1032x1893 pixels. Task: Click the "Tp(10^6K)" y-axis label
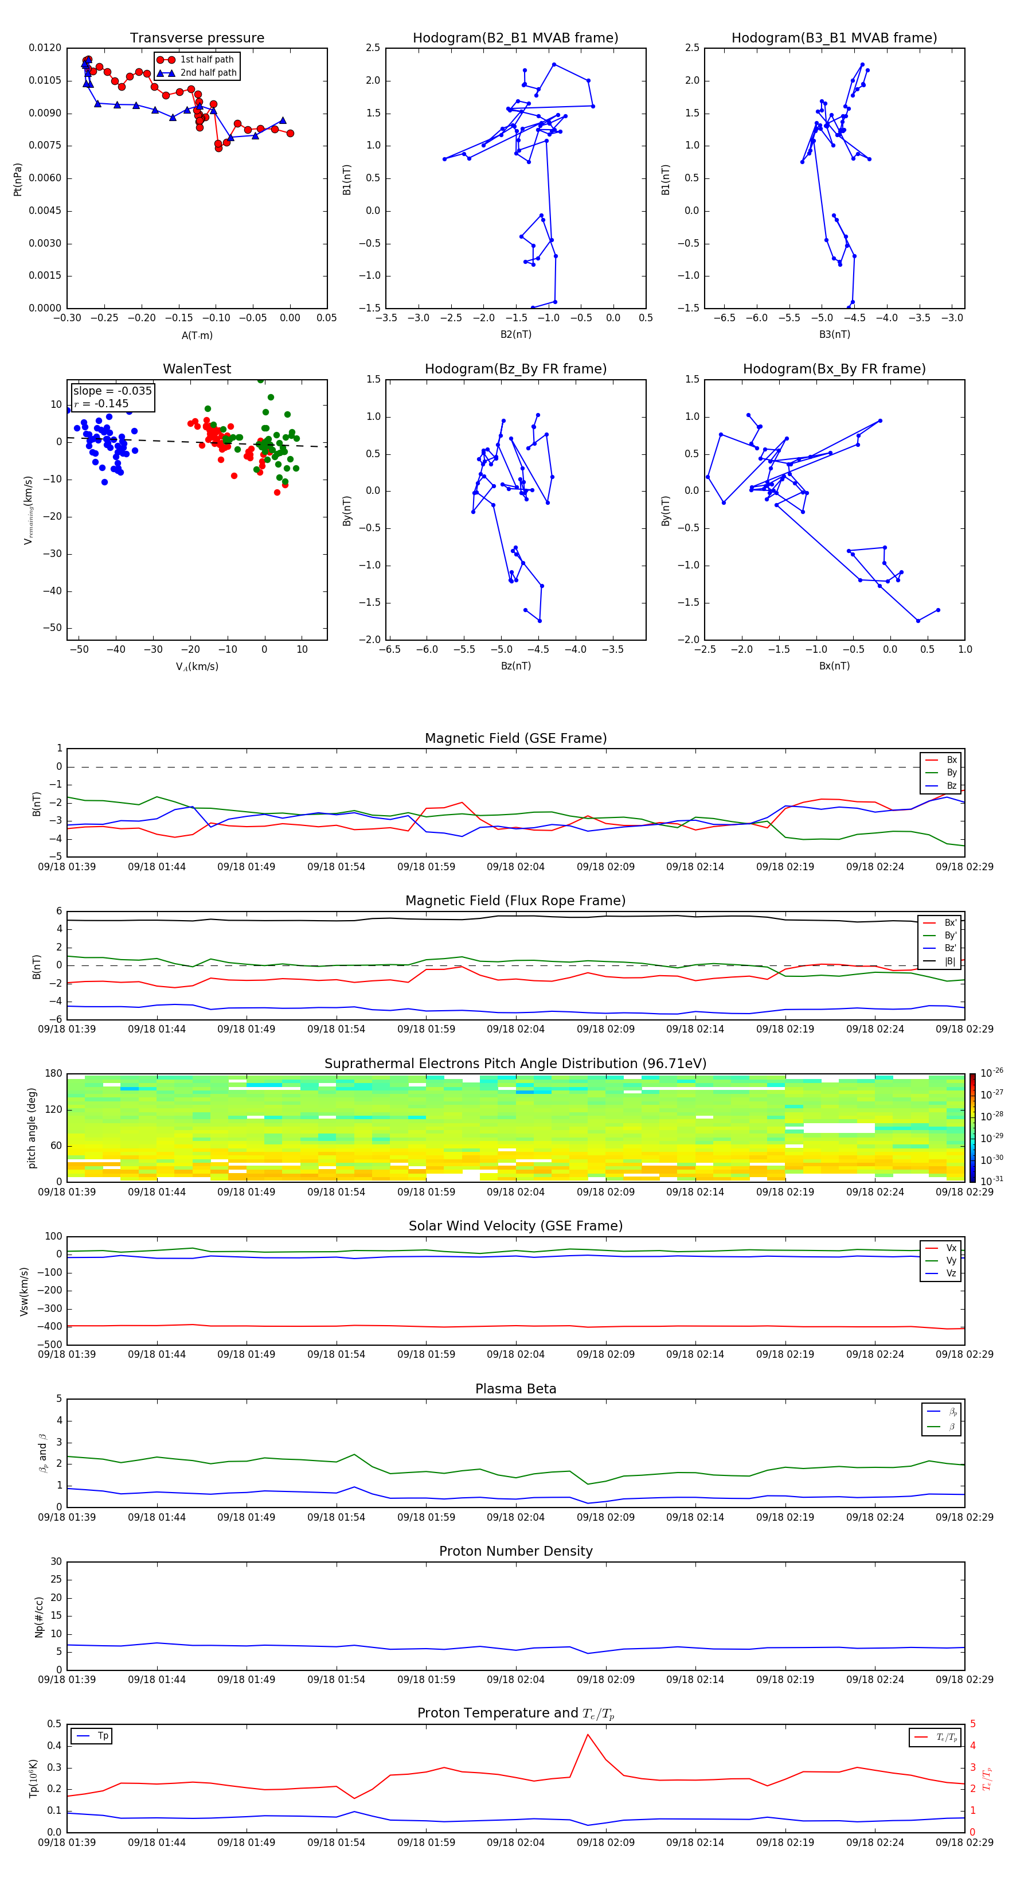(x=33, y=1778)
